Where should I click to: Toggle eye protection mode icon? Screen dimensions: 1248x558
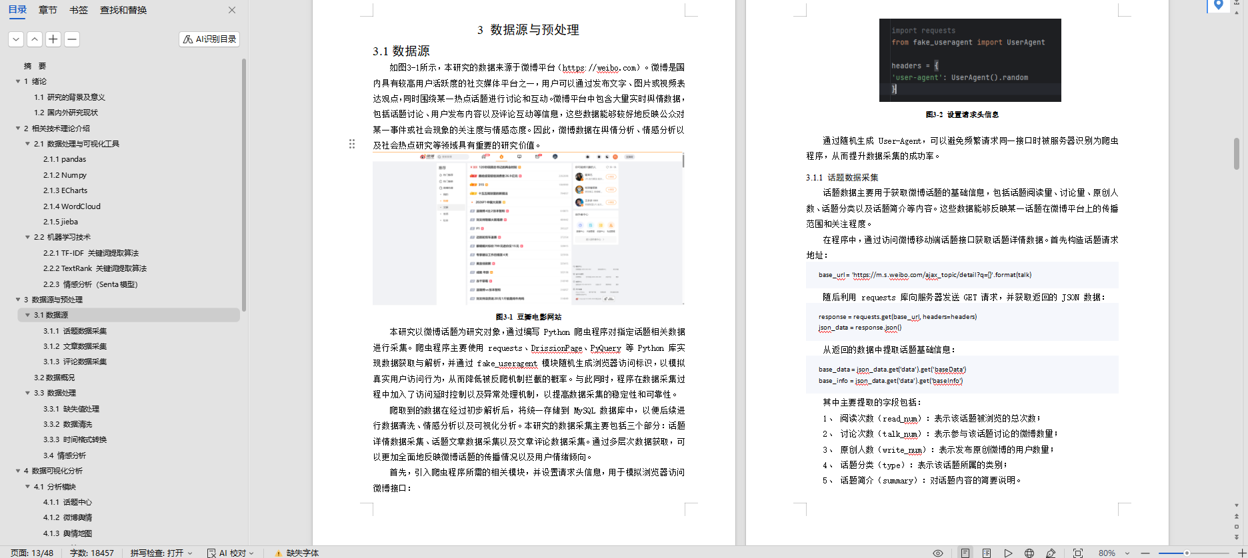click(938, 553)
